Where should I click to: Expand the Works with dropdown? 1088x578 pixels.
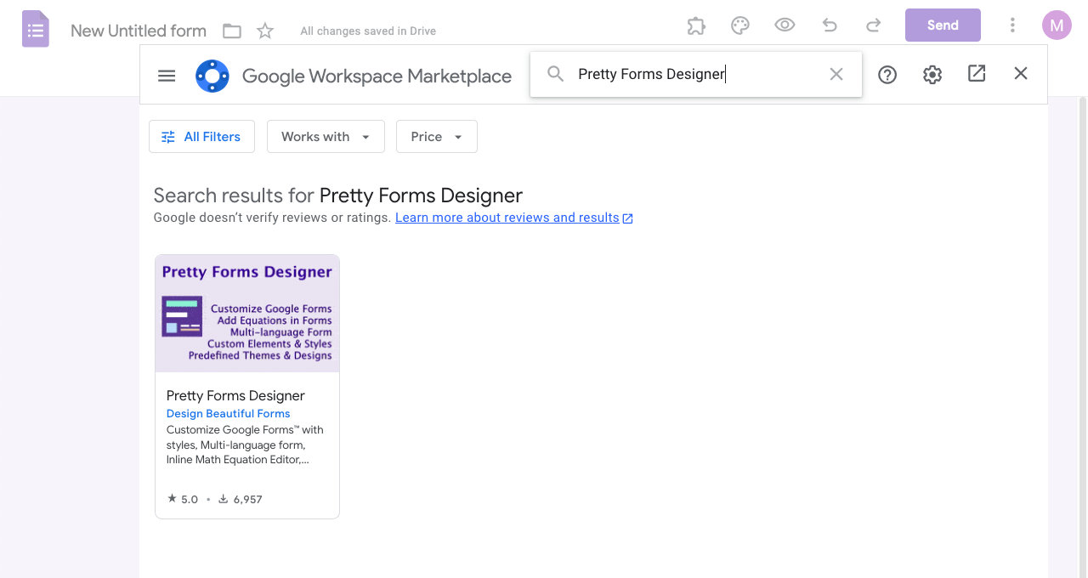click(x=326, y=137)
